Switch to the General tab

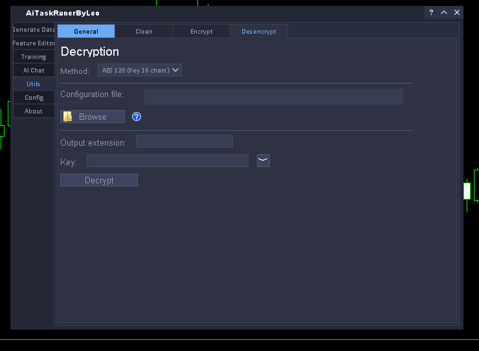click(86, 31)
